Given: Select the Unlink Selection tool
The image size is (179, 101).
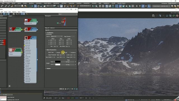Looking at the screenshot, I should tap(9, 6).
